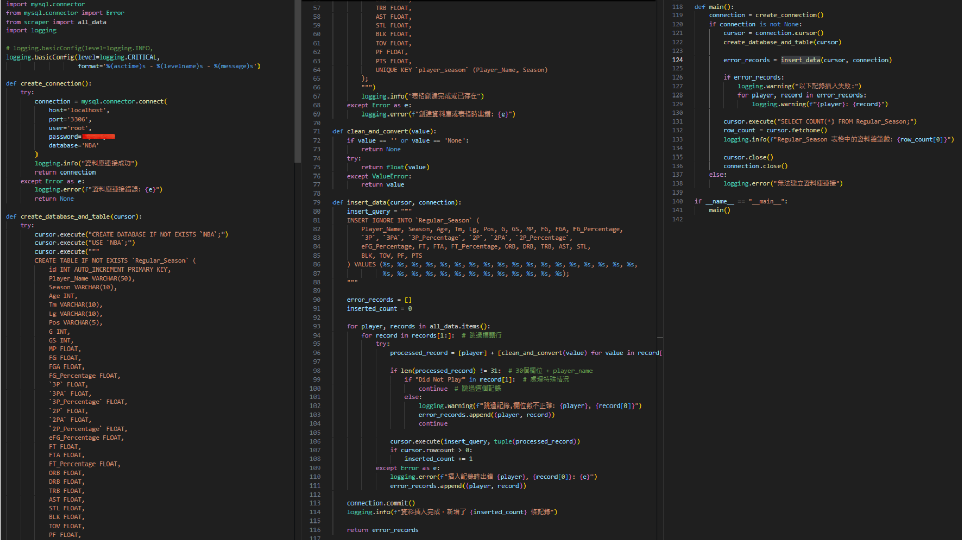Click the cursor.execute SELECT COUNT statement line 131
This screenshot has height=542, width=962.
(820, 121)
